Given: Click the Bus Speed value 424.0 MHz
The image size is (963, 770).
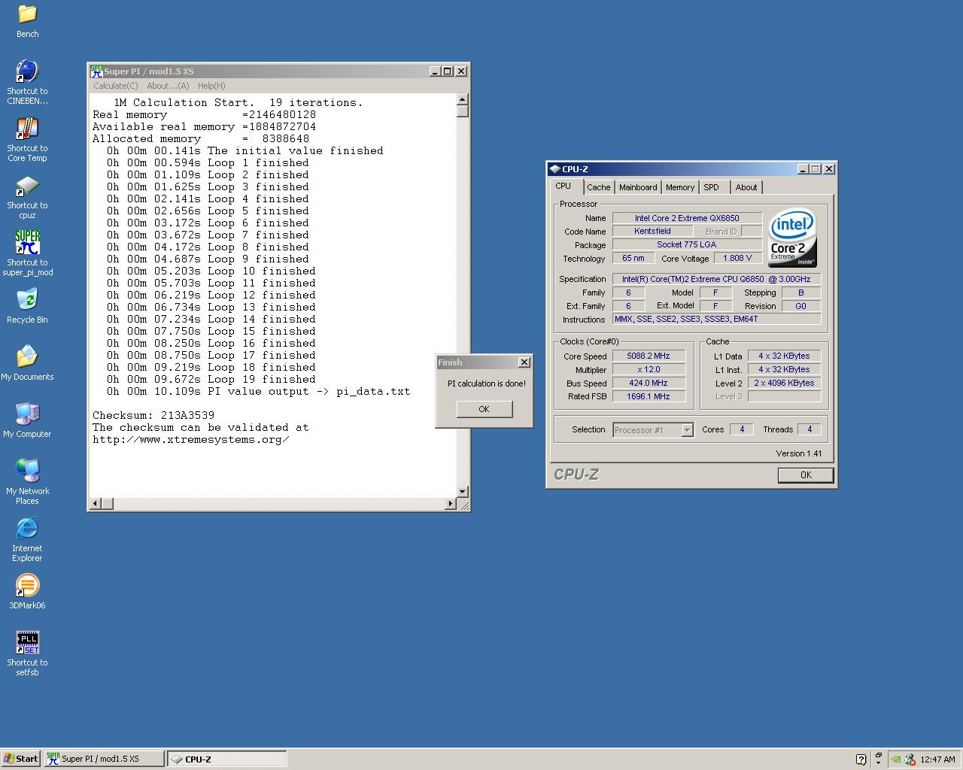Looking at the screenshot, I should (649, 383).
